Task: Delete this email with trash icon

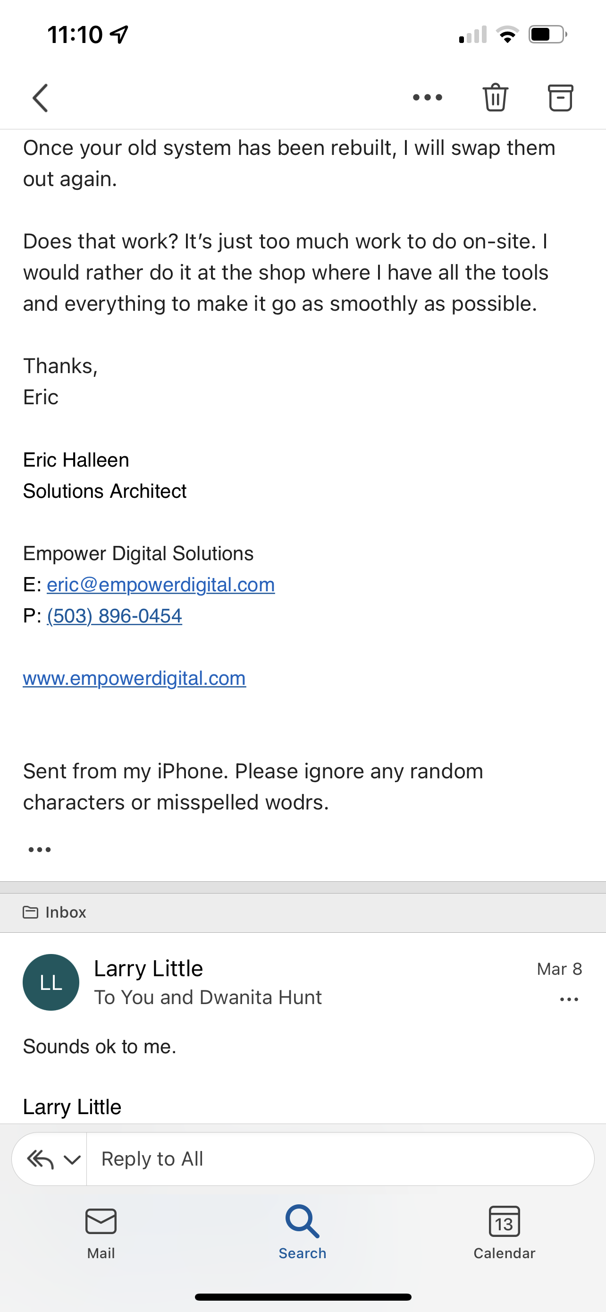Action: (x=495, y=97)
